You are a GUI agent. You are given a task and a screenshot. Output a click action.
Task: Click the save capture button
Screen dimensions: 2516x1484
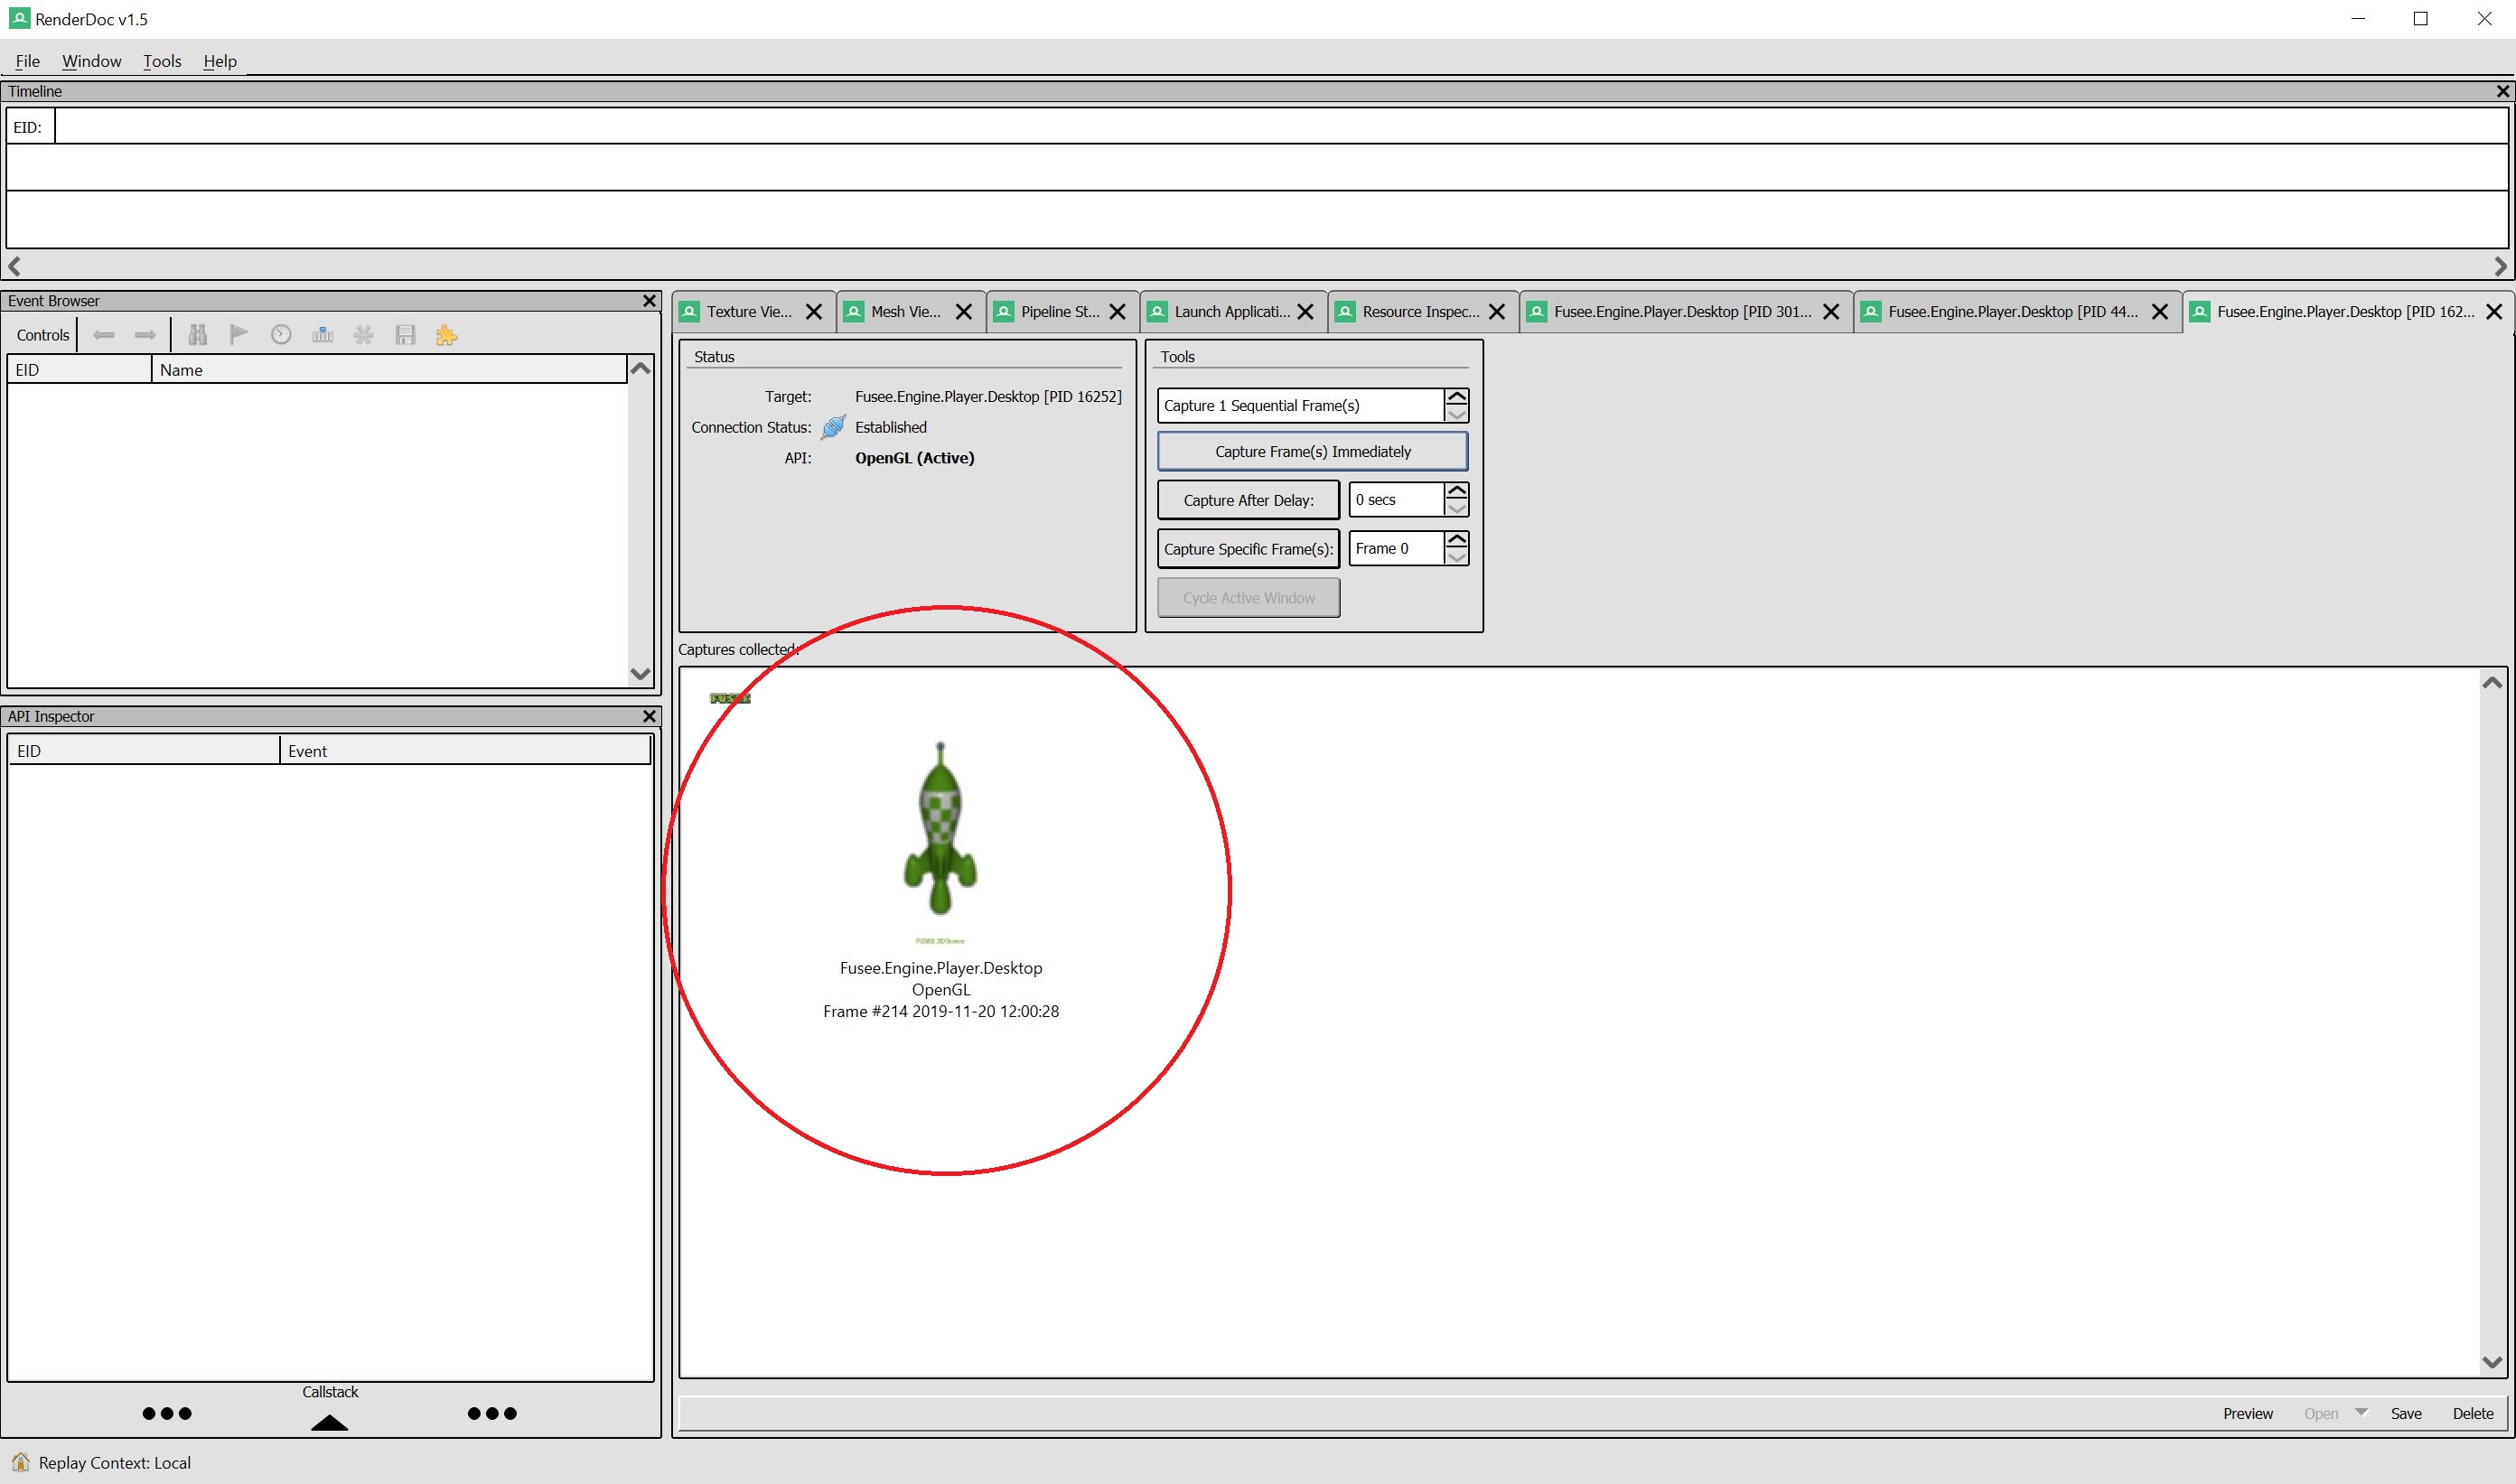2405,1410
